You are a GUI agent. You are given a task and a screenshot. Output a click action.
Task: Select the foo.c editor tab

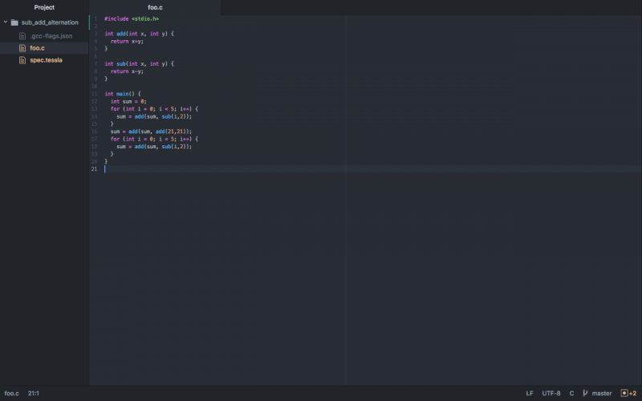click(155, 7)
